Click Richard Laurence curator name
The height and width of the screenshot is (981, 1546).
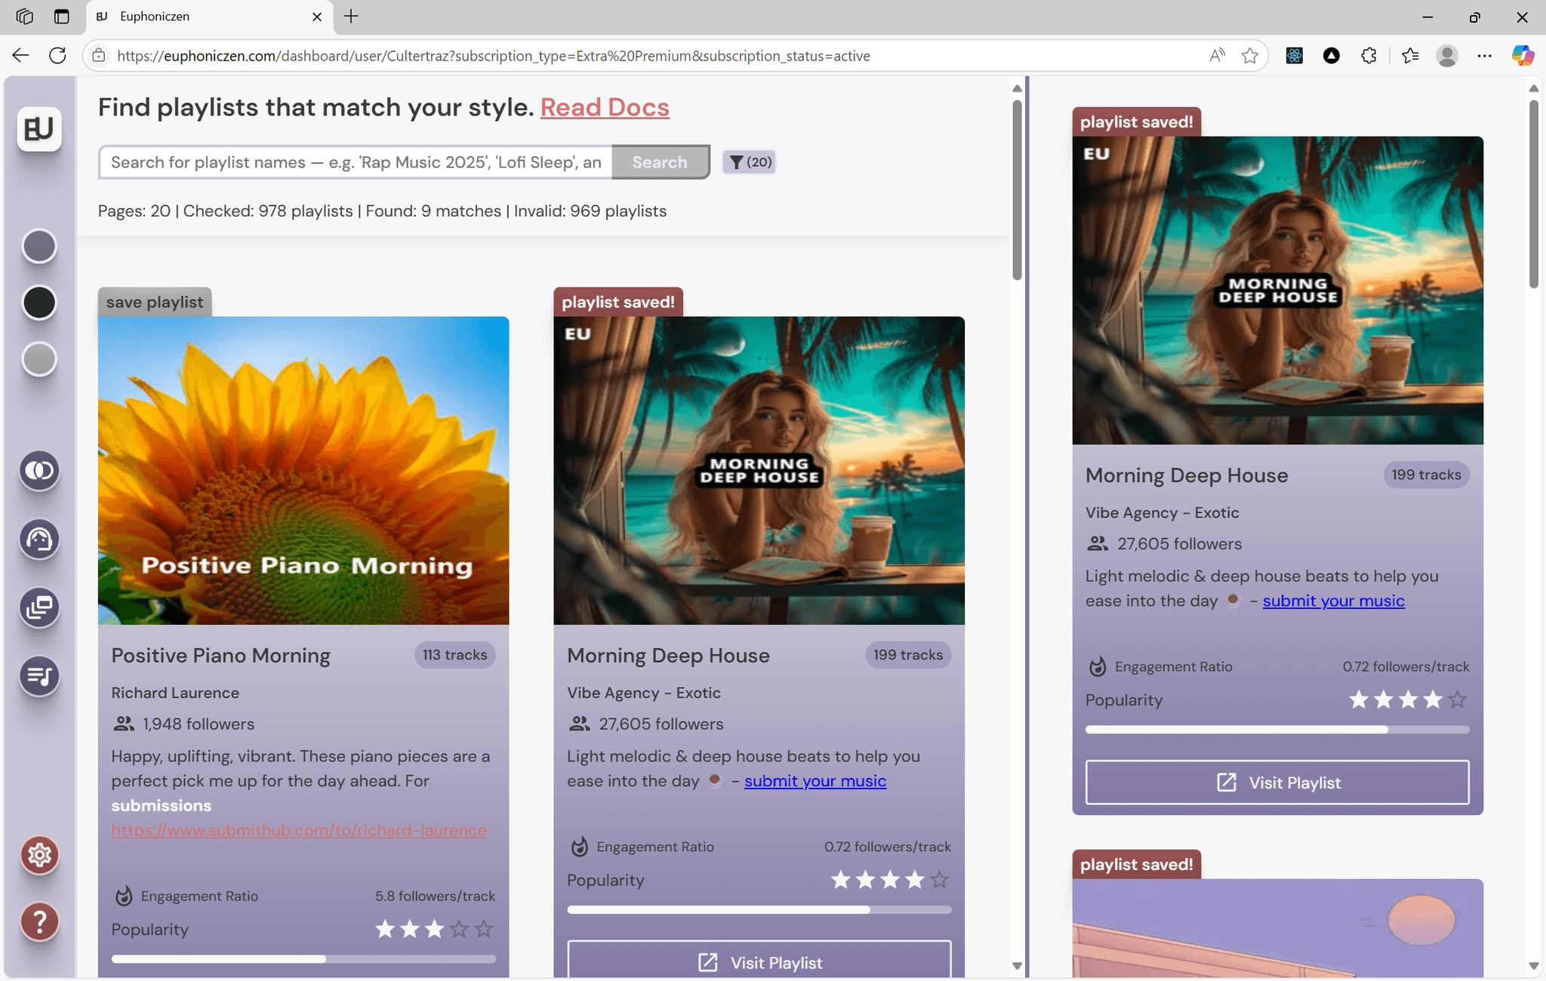tap(175, 693)
